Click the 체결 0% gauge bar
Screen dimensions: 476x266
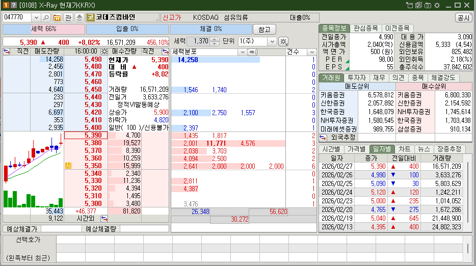click(211, 29)
